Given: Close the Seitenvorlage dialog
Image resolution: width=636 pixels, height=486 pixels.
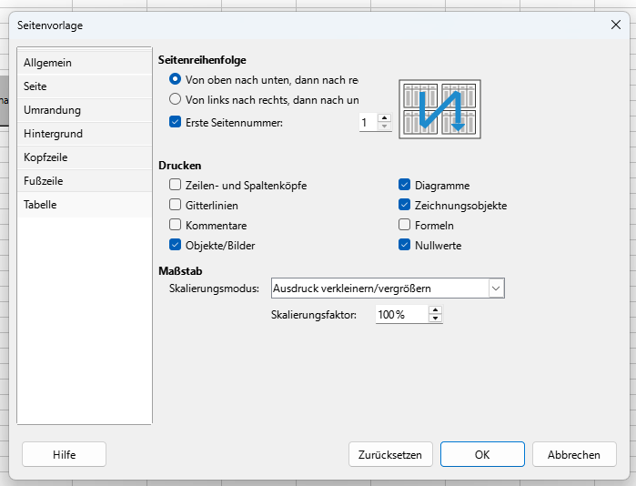Looking at the screenshot, I should (616, 25).
